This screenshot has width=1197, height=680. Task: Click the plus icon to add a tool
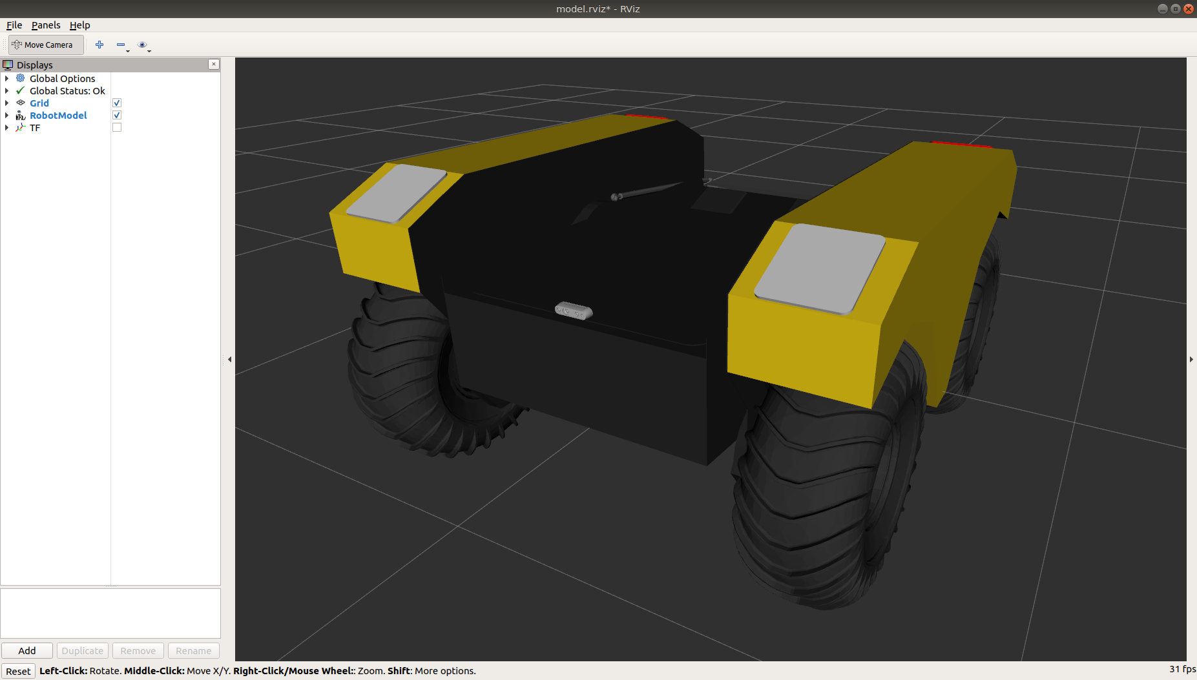[99, 45]
